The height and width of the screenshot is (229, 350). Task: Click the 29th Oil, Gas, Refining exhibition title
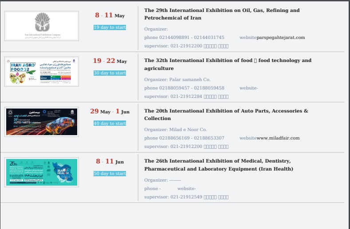point(222,14)
